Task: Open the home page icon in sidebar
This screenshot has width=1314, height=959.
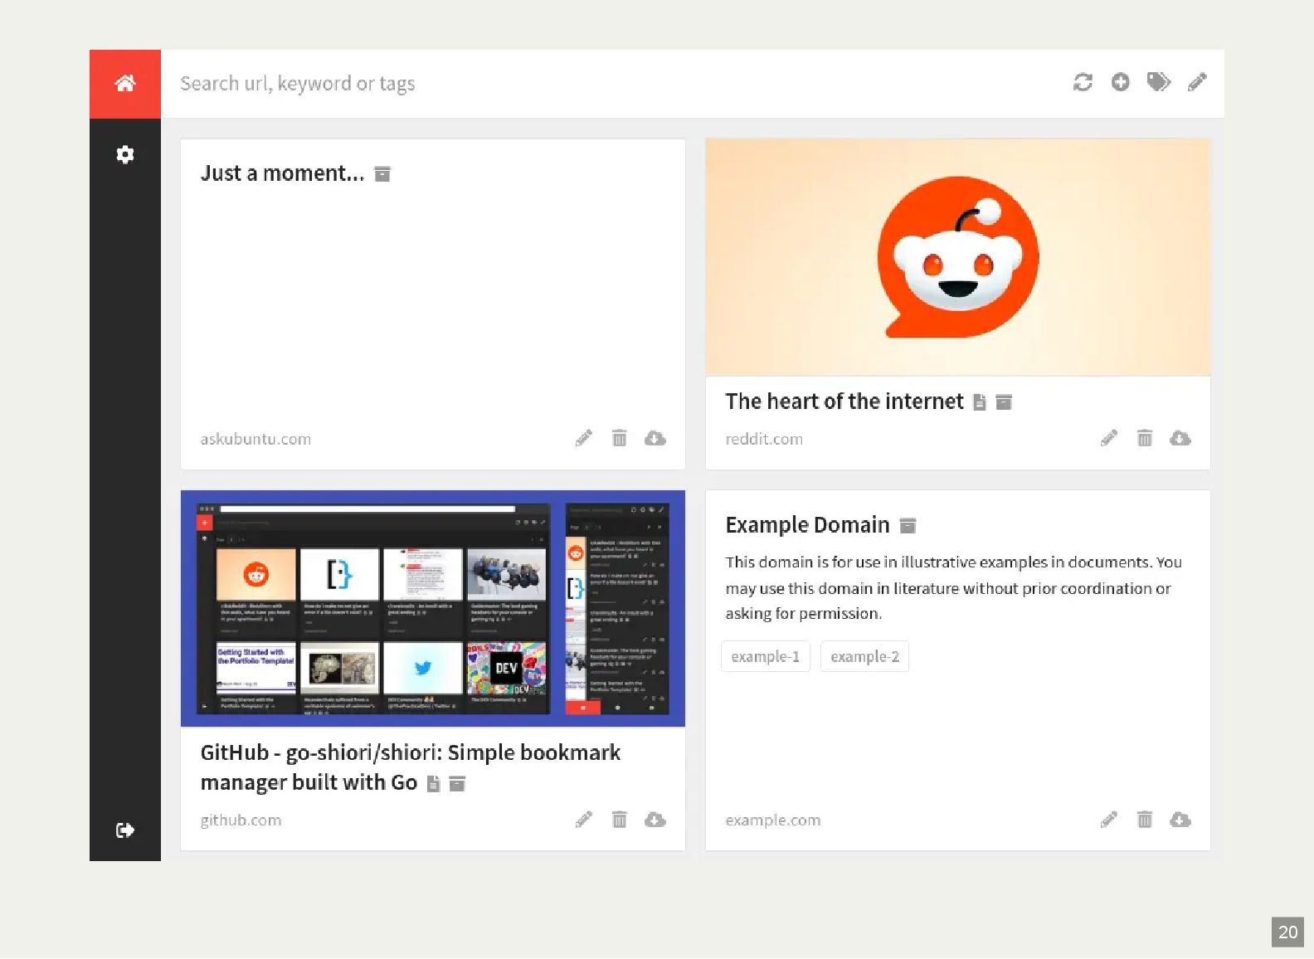Action: pos(125,83)
